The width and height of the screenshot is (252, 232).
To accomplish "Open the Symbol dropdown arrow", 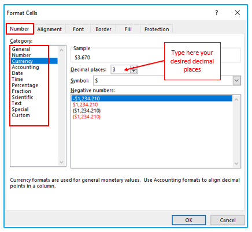I will pos(237,80).
